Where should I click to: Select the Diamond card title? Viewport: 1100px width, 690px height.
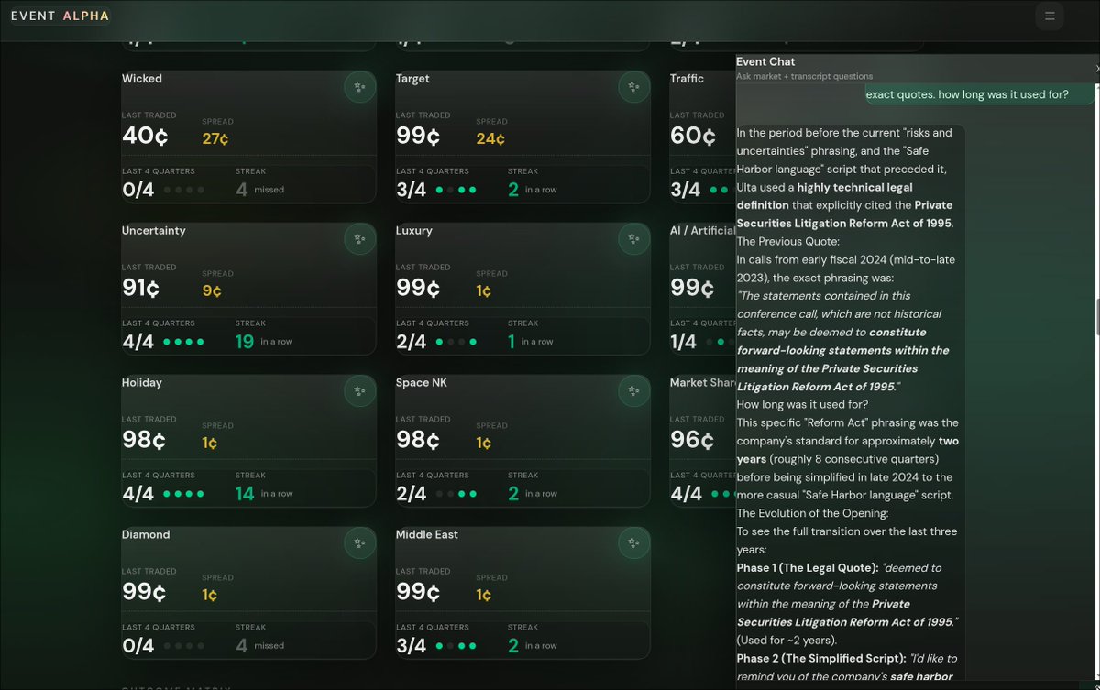[146, 535]
